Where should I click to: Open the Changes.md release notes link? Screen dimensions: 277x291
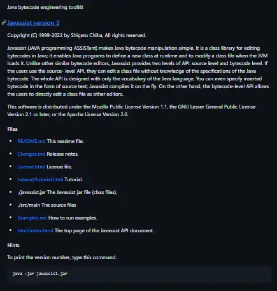pos(31,154)
